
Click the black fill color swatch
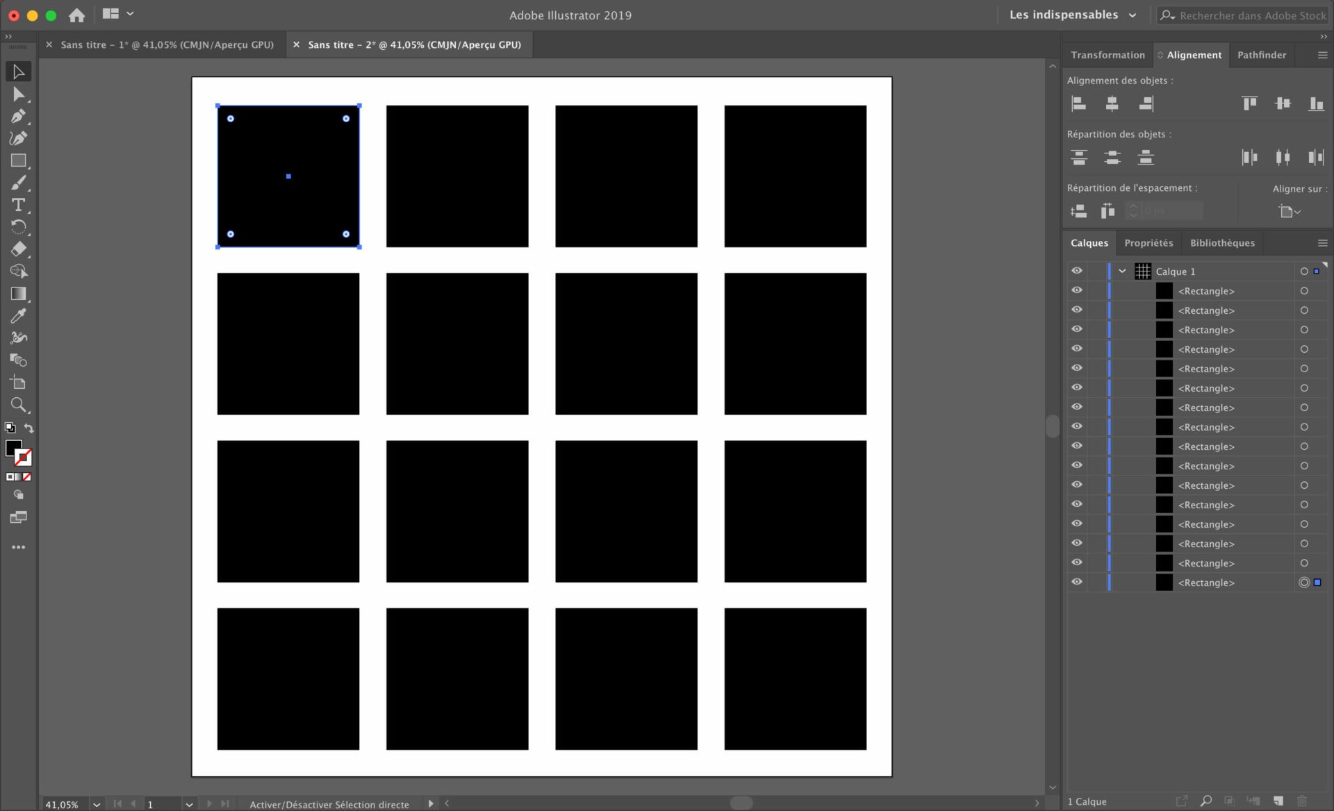(13, 448)
